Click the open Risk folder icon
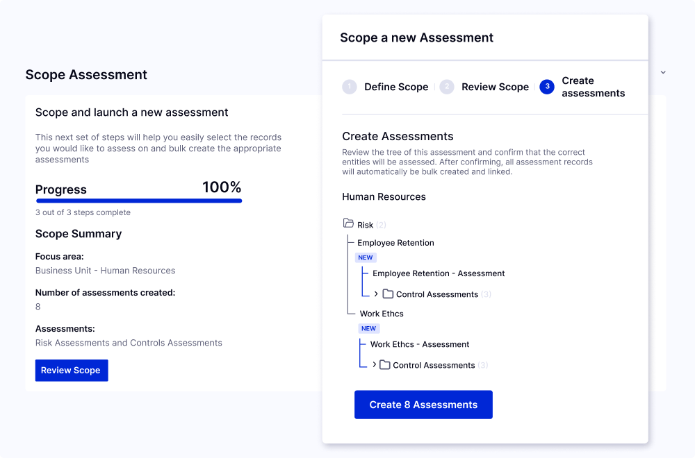This screenshot has width=695, height=458. point(348,223)
